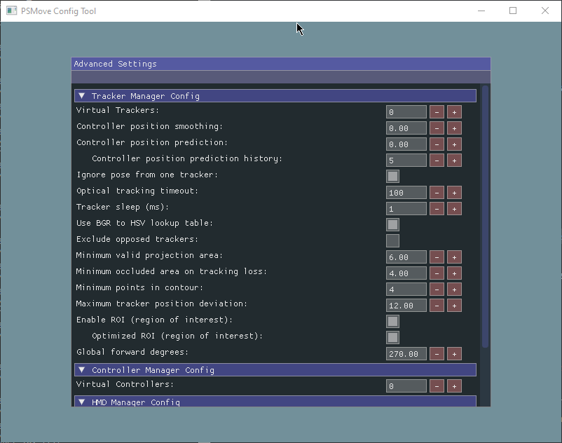Click Minimum occluded area field showing 4.00
The height and width of the screenshot is (443, 562).
406,273
